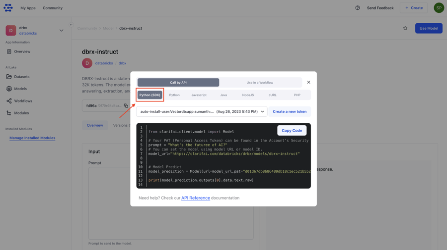Open the API Reference link

195,198
